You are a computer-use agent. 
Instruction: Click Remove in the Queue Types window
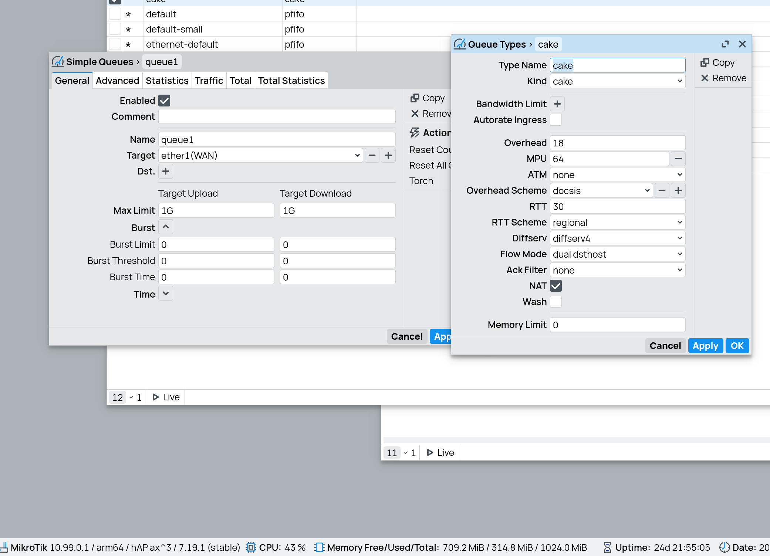(x=723, y=78)
